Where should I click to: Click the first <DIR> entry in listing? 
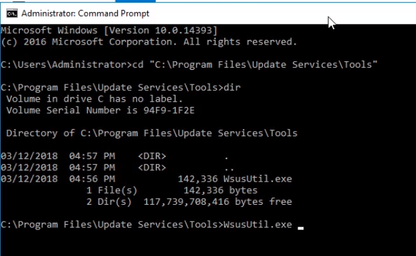(x=152, y=156)
